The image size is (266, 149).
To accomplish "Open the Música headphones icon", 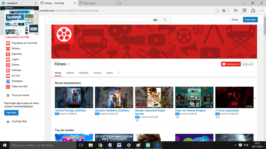I will click(8, 49).
